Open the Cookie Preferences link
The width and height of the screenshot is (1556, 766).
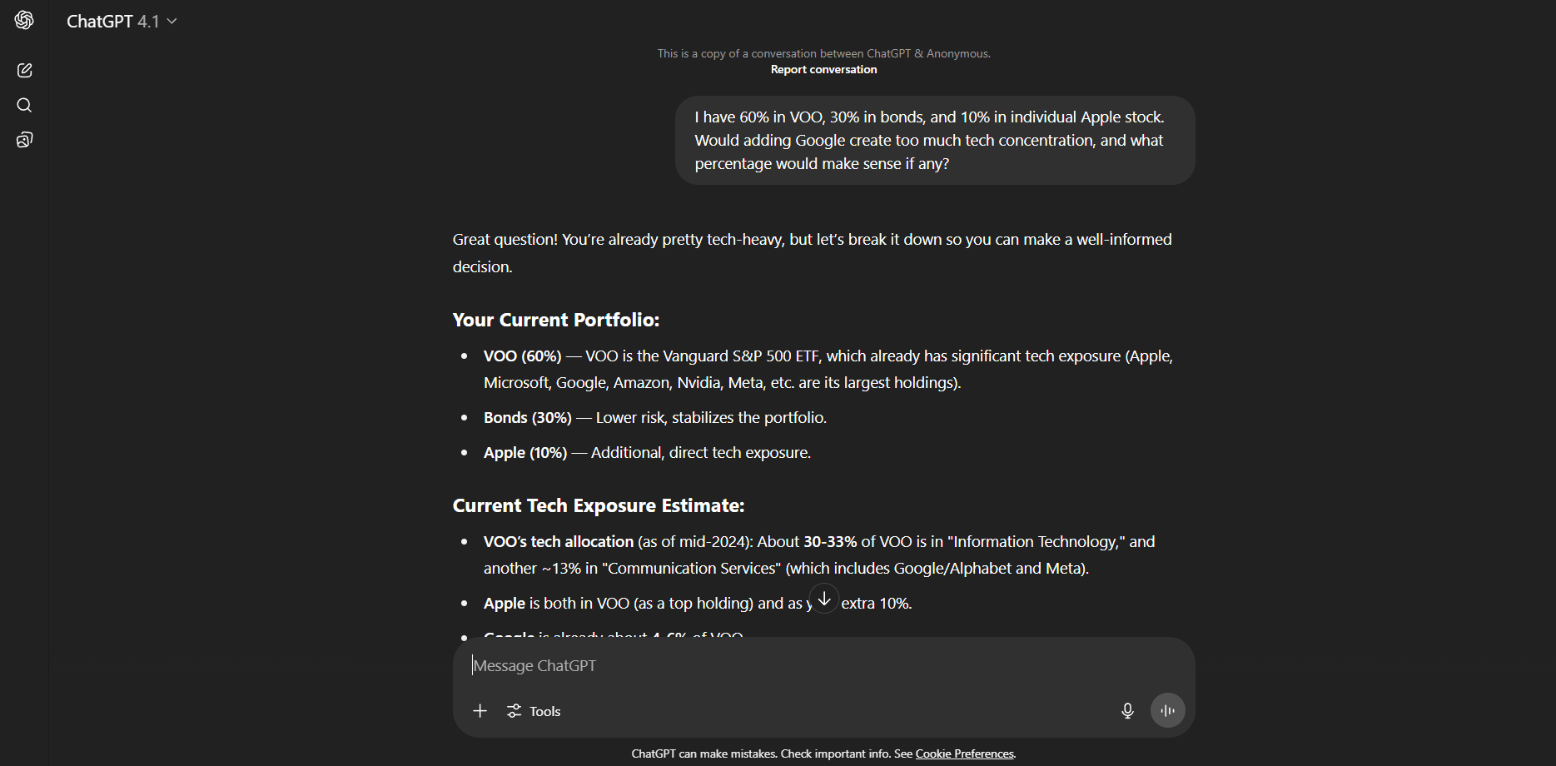[x=964, y=754]
